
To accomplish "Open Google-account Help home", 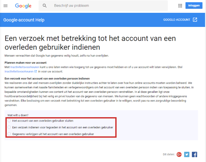I will tap(24, 20).
